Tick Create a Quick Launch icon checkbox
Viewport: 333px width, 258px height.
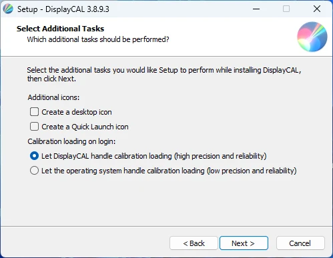point(34,127)
